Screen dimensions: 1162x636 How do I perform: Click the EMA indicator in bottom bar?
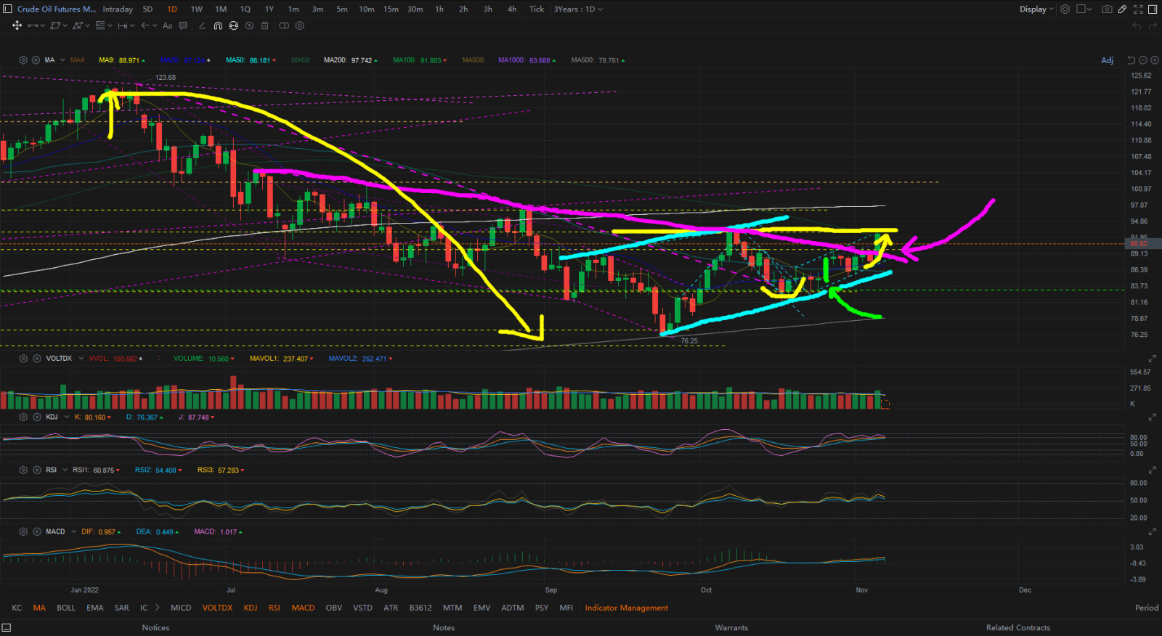click(x=94, y=608)
